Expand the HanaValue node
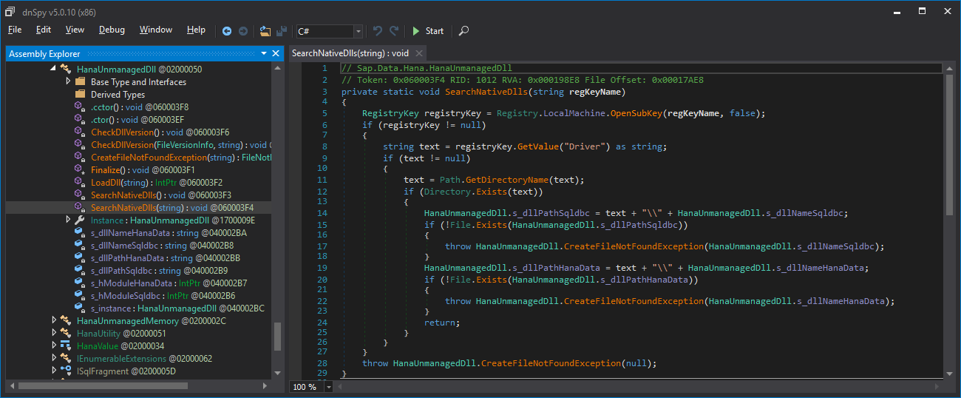The height and width of the screenshot is (398, 961). click(53, 345)
